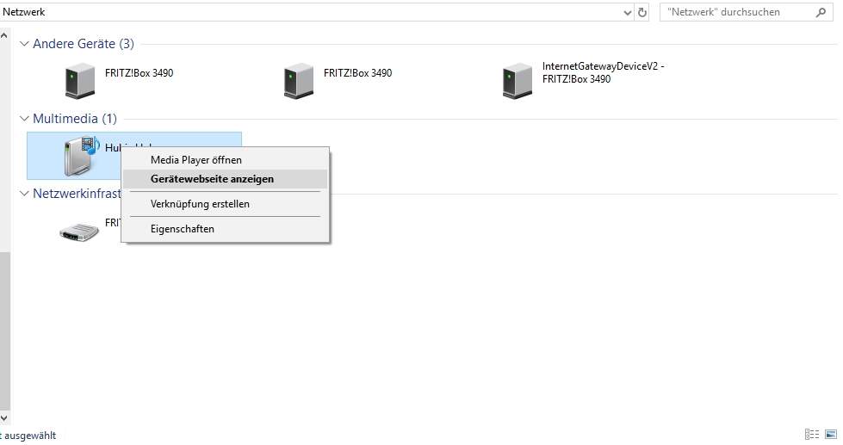Choose Media Player öffnen from context menu
This screenshot has height=445, width=843.
226,160
